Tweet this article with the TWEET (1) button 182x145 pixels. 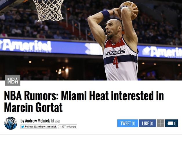click(x=128, y=123)
